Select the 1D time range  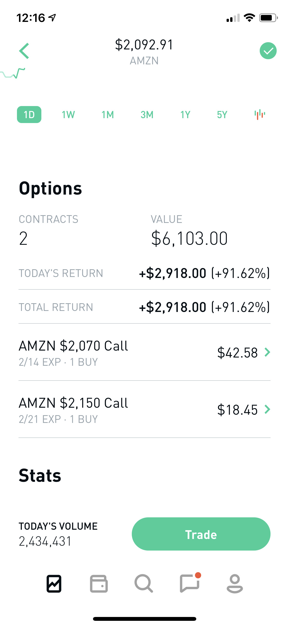(x=29, y=115)
